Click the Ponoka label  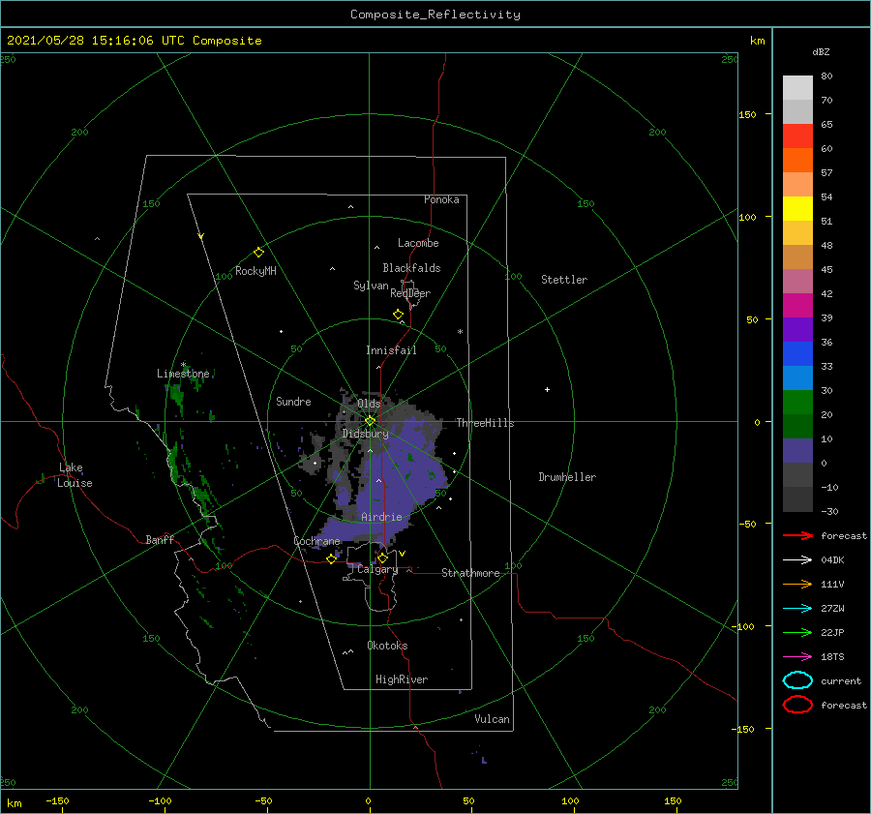[x=441, y=199]
